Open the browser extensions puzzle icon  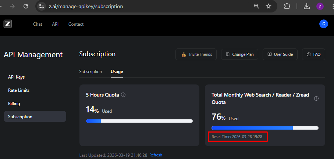click(x=287, y=6)
